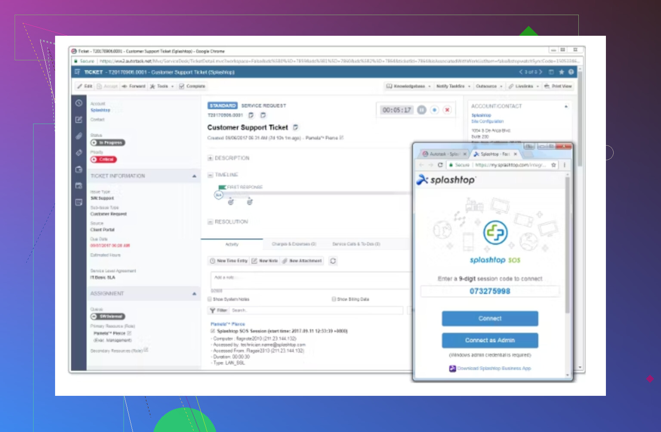This screenshot has height=432, width=661.
Task: Refresh the activity feed with the refresh icon
Action: pos(333,261)
